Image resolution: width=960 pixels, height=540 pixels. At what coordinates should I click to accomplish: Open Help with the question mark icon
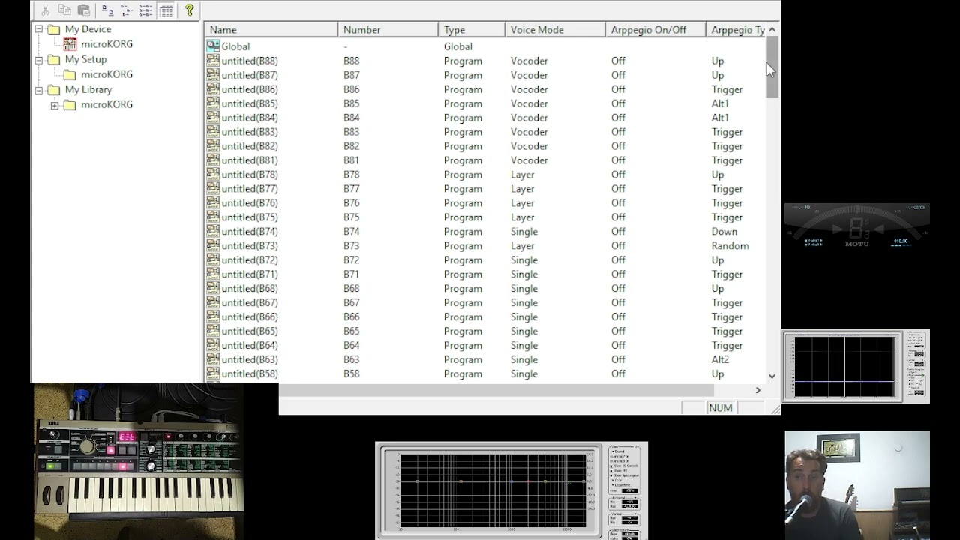coord(190,10)
